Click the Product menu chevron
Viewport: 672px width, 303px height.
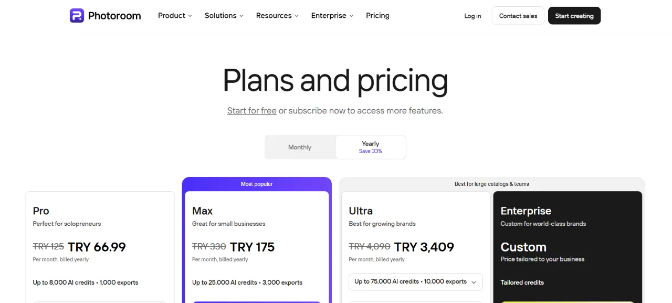pyautogui.click(x=190, y=16)
